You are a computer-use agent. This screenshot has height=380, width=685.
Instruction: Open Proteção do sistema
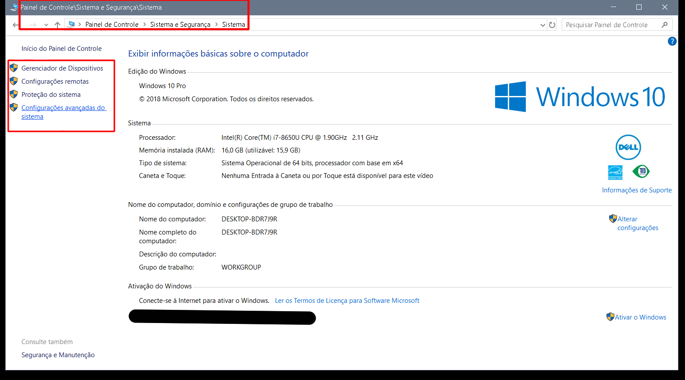[51, 95]
